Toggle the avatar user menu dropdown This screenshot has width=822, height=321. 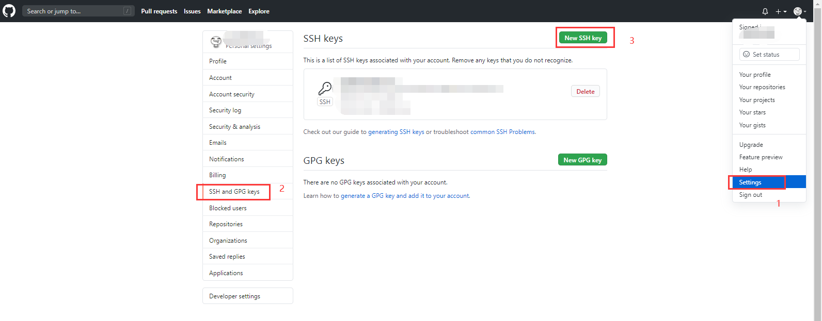[799, 11]
